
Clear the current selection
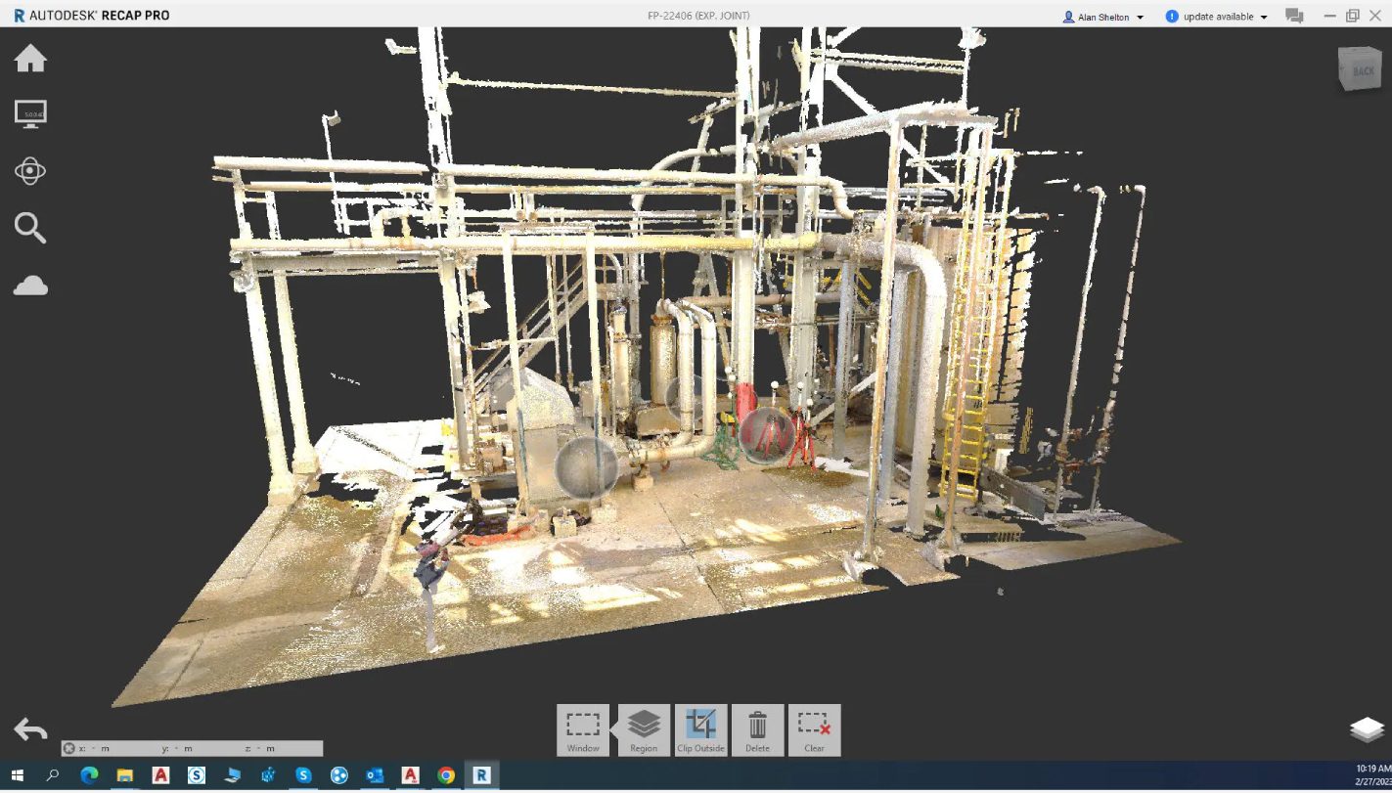[x=814, y=729]
